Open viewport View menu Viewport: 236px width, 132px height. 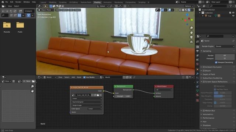click(x=58, y=10)
